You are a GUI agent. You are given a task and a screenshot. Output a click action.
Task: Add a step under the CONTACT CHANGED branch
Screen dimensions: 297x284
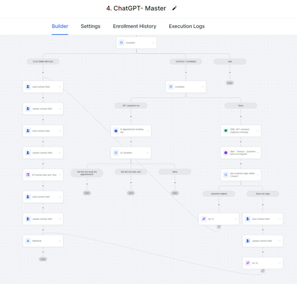point(186,72)
